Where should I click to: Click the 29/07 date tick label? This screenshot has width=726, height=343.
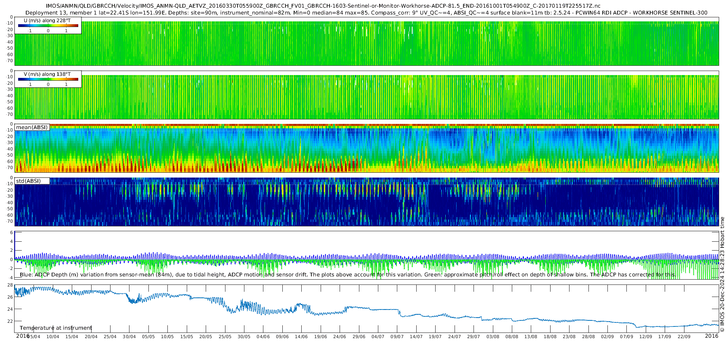pyautogui.click(x=474, y=337)
